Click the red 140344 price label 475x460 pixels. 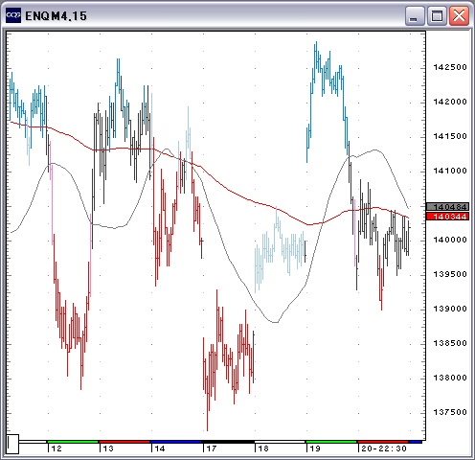coord(447,217)
